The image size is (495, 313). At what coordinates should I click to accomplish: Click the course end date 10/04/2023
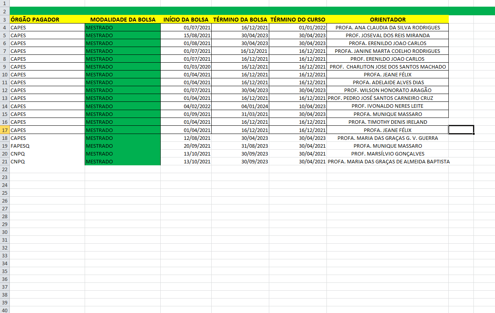(298, 106)
